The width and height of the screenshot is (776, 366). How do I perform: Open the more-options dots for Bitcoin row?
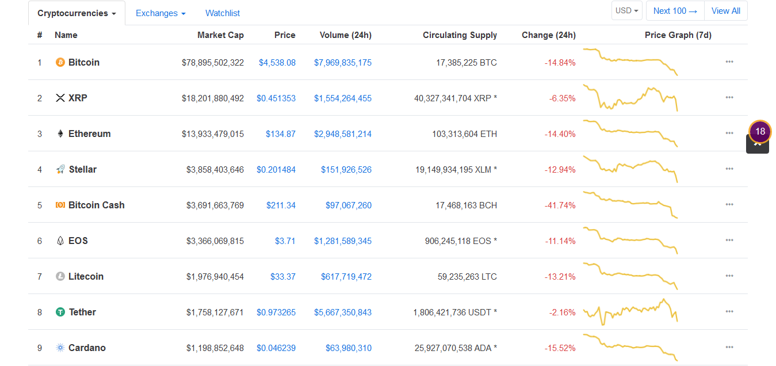coord(729,62)
